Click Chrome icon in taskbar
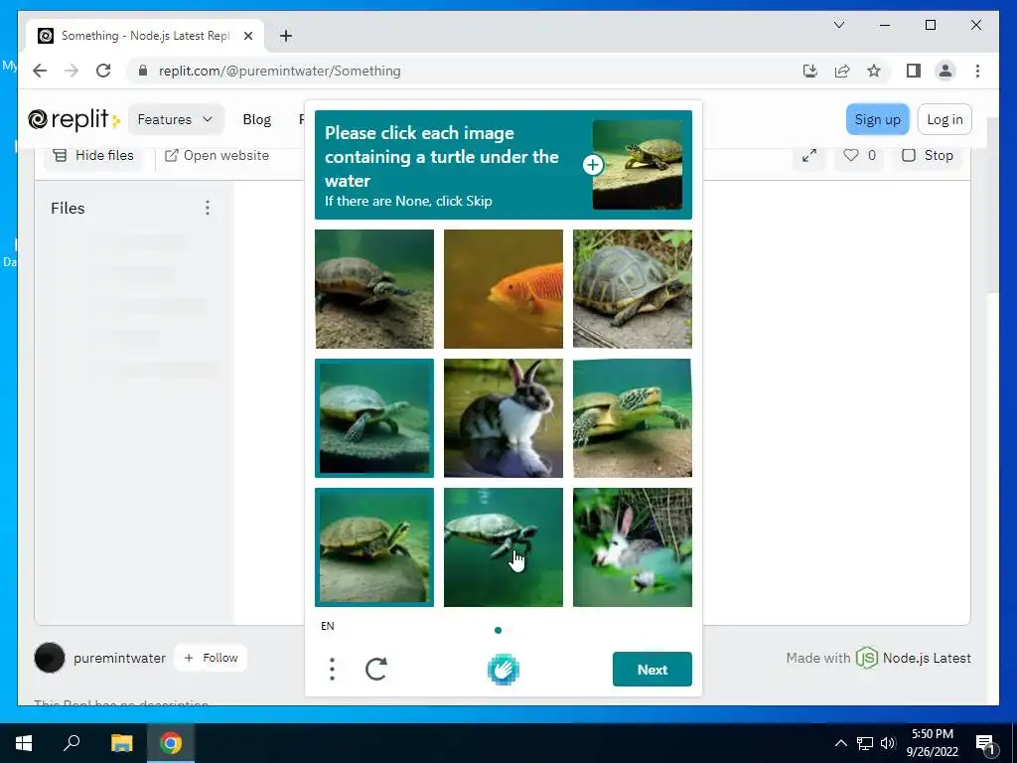This screenshot has height=763, width=1017. tap(171, 743)
